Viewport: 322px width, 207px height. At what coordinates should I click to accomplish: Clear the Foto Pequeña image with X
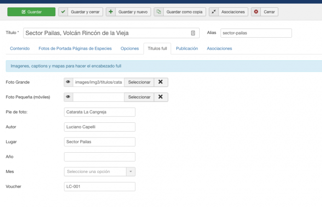click(x=161, y=97)
